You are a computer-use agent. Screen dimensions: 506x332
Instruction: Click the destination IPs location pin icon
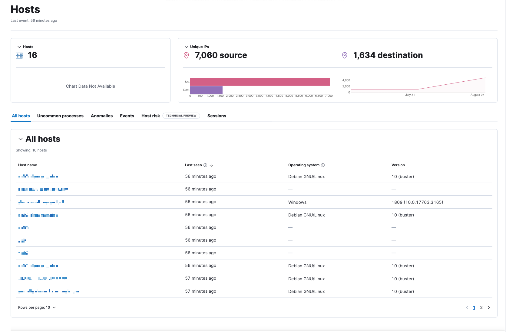pyautogui.click(x=345, y=55)
